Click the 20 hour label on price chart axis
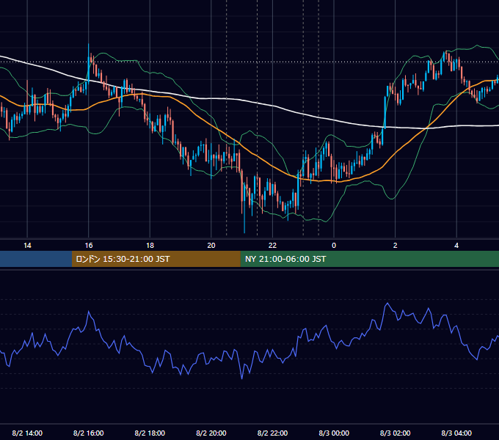Image resolution: width=499 pixels, height=440 pixels. (x=211, y=246)
